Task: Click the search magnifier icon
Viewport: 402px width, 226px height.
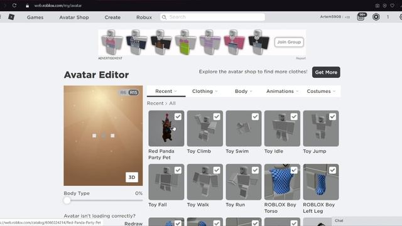Action: 164,17
